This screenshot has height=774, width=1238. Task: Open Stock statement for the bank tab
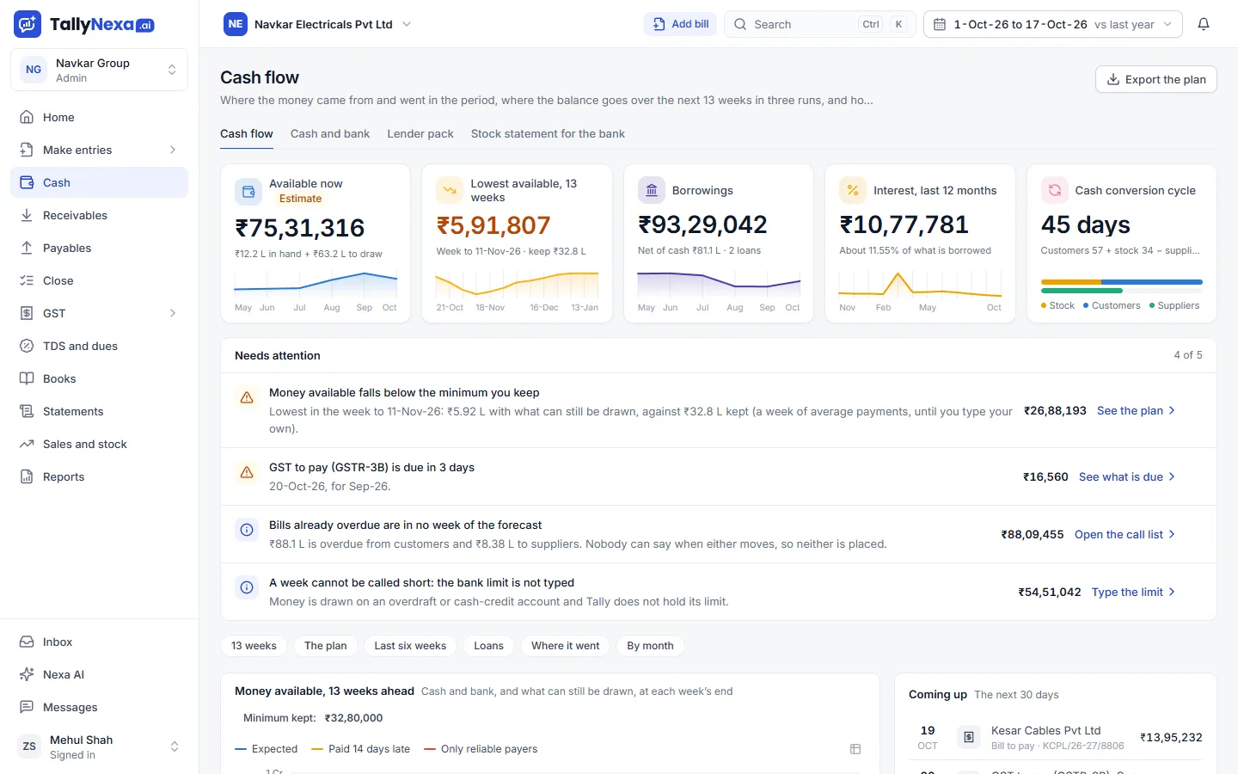548,133
